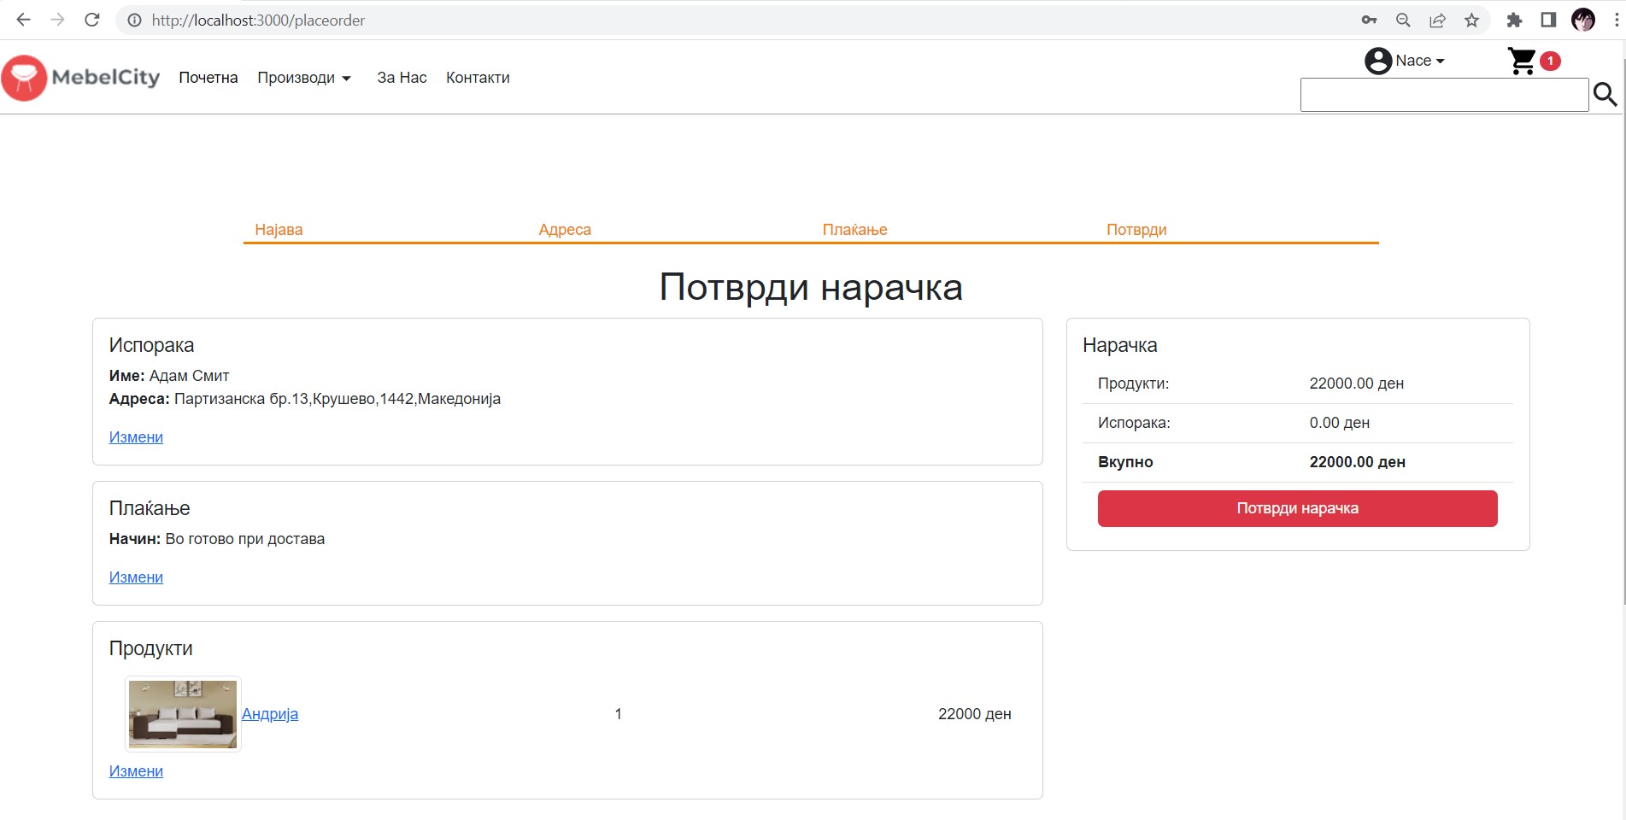Screen dimensions: 1626x820
Task: Open the browser extensions puzzle icon
Action: pyautogui.click(x=1514, y=20)
